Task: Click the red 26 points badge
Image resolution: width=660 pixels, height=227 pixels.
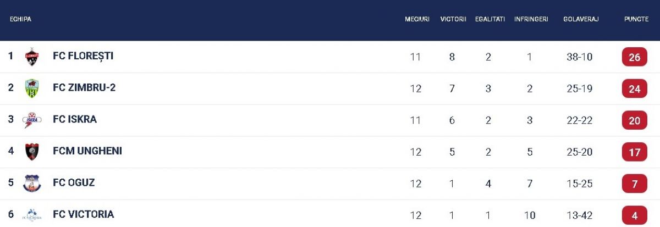Action: click(634, 57)
